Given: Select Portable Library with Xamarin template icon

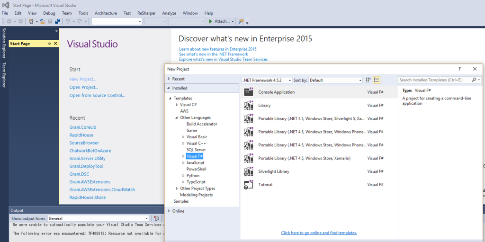Looking at the screenshot, I should click(x=249, y=158).
